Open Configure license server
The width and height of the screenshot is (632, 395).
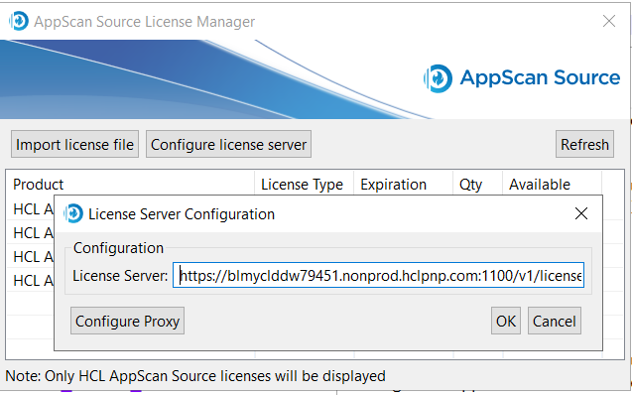point(228,144)
